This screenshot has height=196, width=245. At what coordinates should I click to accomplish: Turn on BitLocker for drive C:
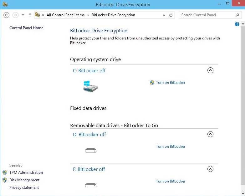point(171,83)
